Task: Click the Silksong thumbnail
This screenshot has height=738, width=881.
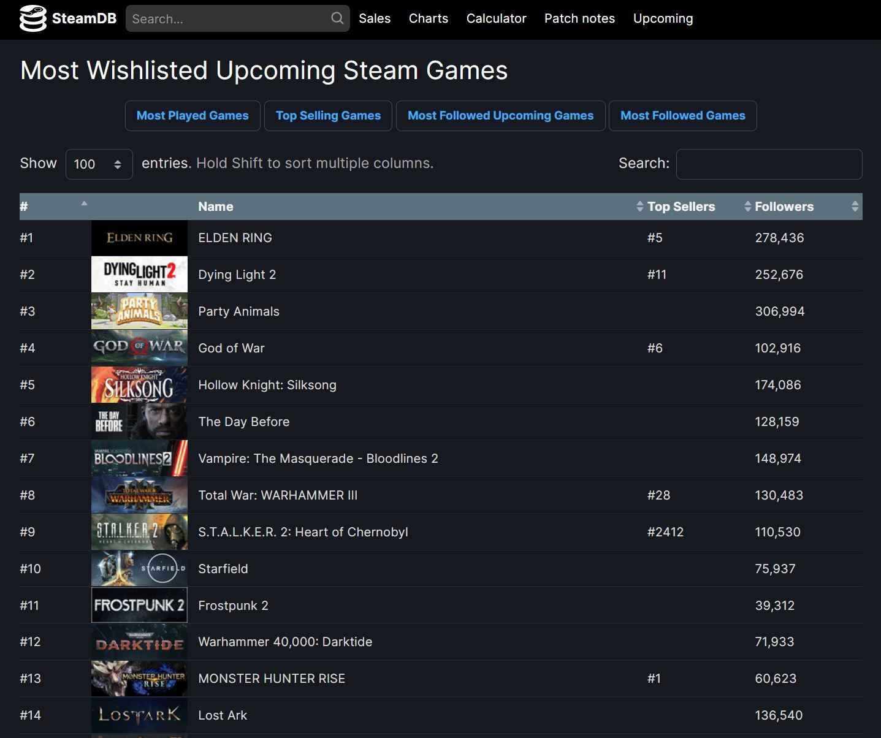Action: coord(139,385)
